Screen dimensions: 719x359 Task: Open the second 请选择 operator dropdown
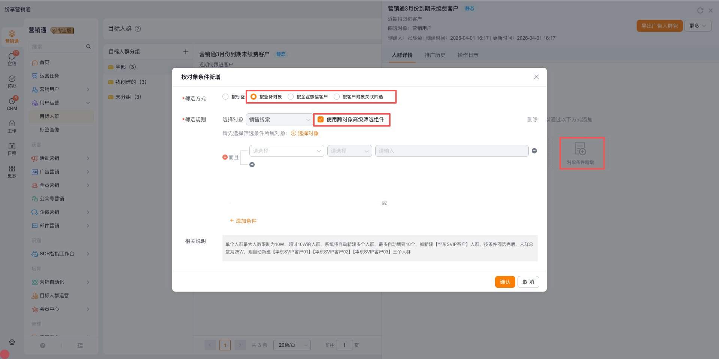click(350, 151)
